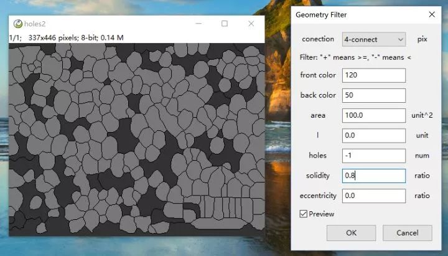This screenshot has height=256, width=448.
Task: Click the 'solidity' label
Action: tap(318, 176)
